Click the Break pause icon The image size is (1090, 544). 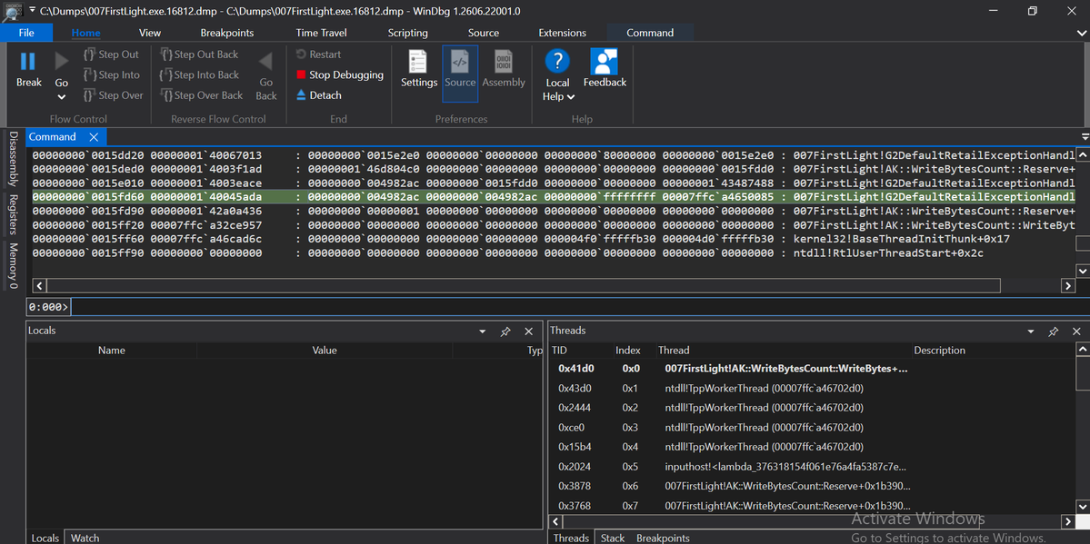click(x=28, y=62)
